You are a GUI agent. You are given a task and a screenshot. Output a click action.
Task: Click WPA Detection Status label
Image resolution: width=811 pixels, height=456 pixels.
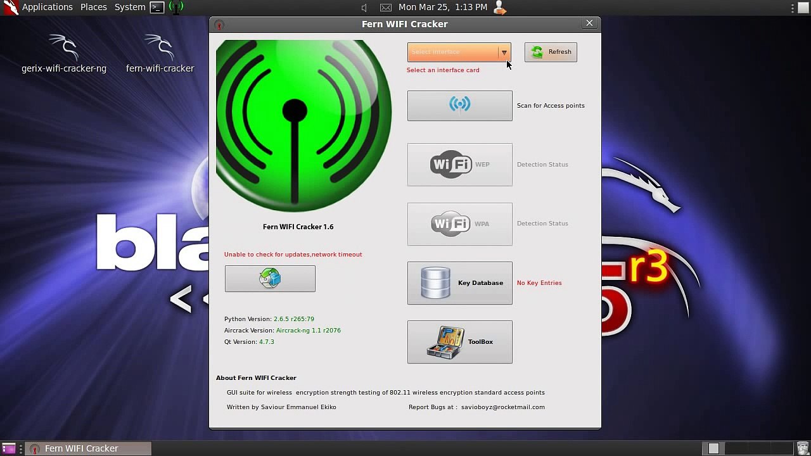[x=542, y=224]
